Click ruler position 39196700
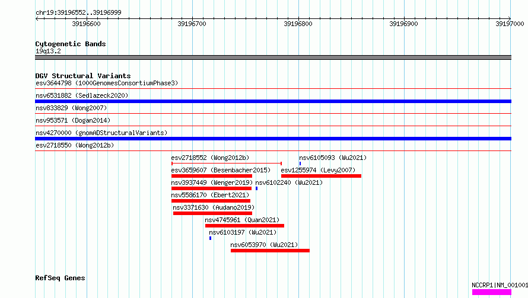The height and width of the screenshot is (298, 528). pyautogui.click(x=192, y=24)
